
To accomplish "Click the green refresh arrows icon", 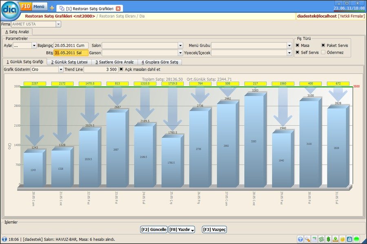I will 321,239.
